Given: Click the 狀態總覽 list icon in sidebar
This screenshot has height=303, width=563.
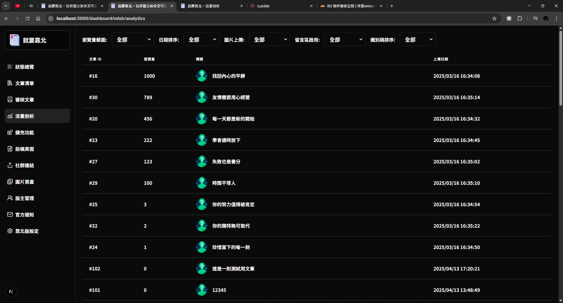Looking at the screenshot, I should point(10,67).
